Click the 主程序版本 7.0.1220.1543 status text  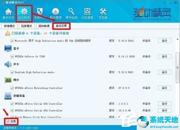[x=21, y=128]
